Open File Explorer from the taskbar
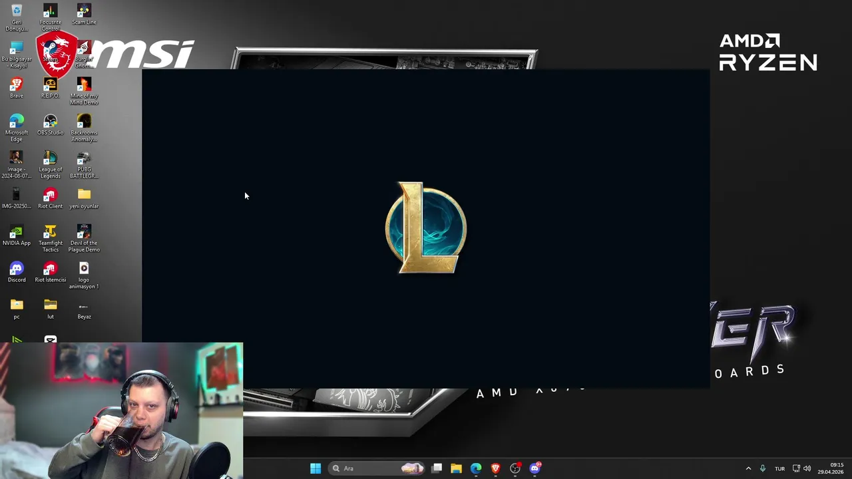 [x=456, y=468]
